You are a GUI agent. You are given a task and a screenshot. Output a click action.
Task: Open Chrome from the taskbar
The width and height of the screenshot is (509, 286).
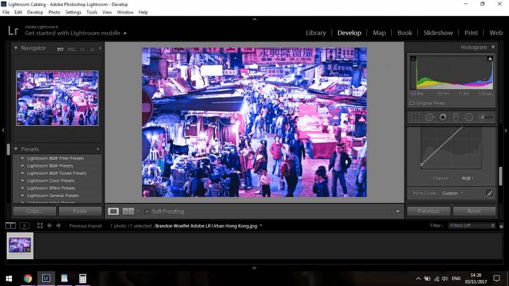pos(28,278)
